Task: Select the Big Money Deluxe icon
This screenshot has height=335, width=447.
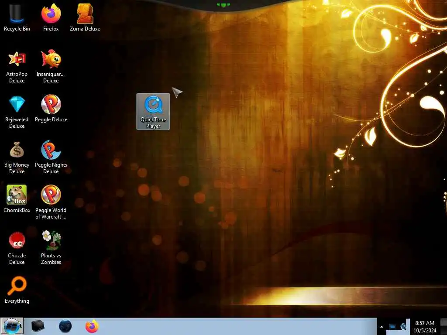Action: pyautogui.click(x=17, y=157)
